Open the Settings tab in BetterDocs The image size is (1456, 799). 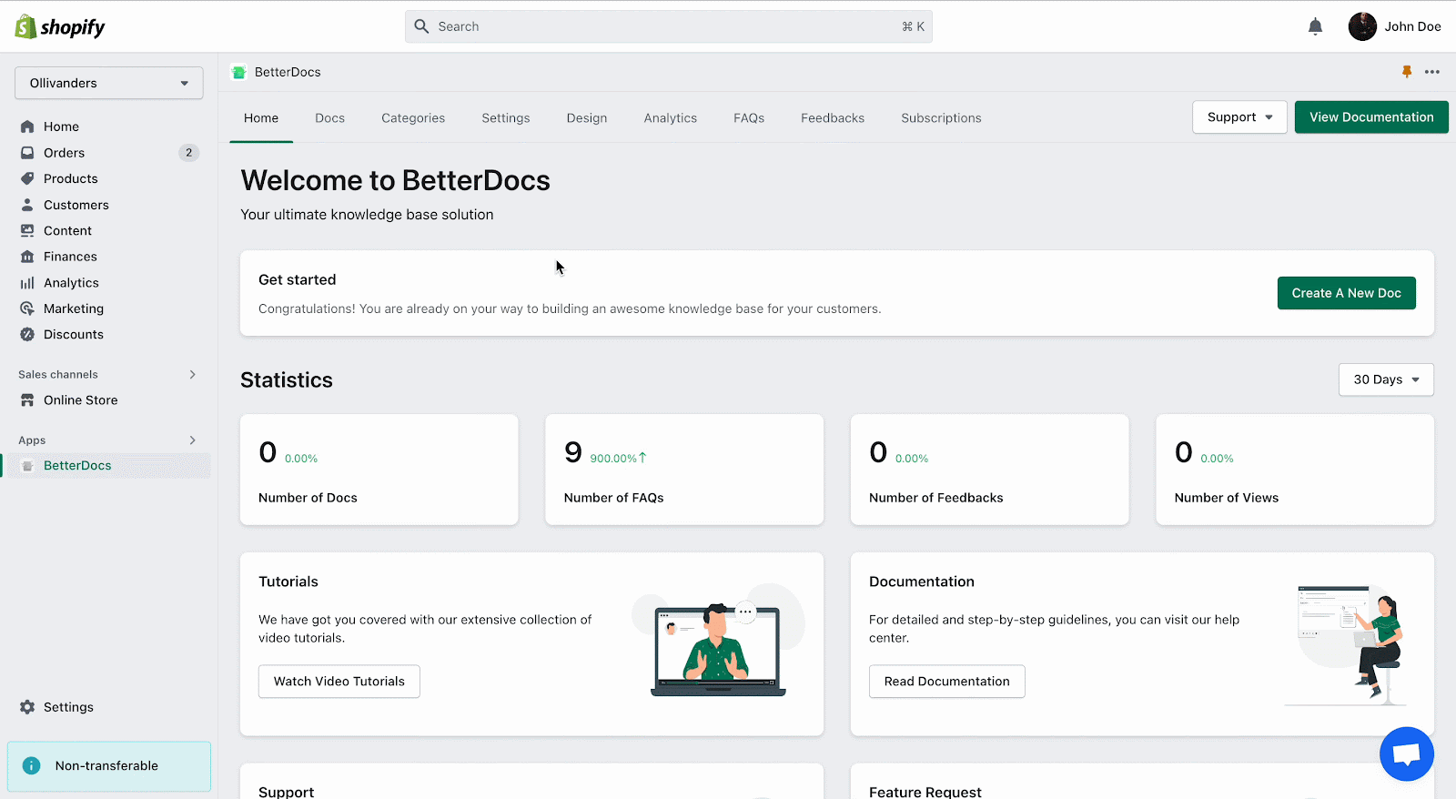506,118
